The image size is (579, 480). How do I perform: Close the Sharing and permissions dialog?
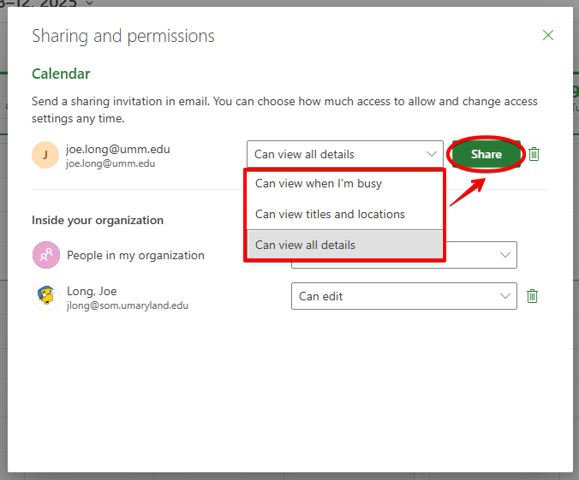pos(548,35)
